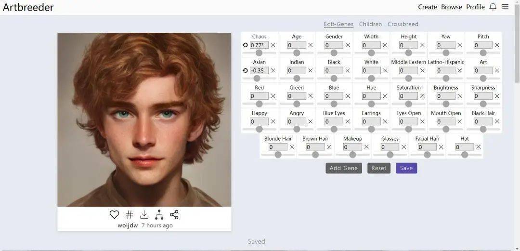The width and height of the screenshot is (520, 251).
Task: Switch to the Edit-Genes tab
Action: (x=338, y=24)
